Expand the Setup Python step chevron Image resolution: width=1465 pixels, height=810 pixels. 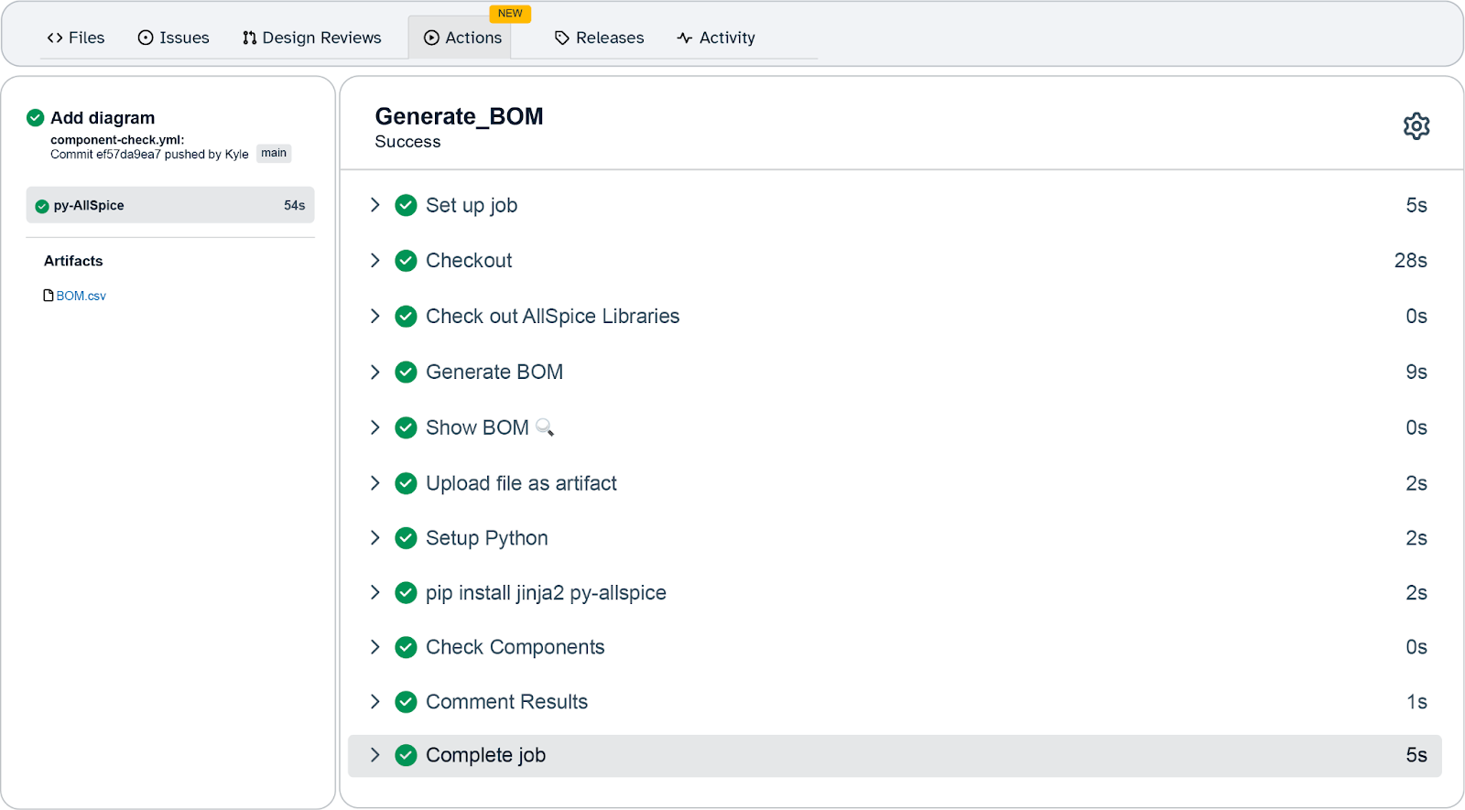[374, 538]
